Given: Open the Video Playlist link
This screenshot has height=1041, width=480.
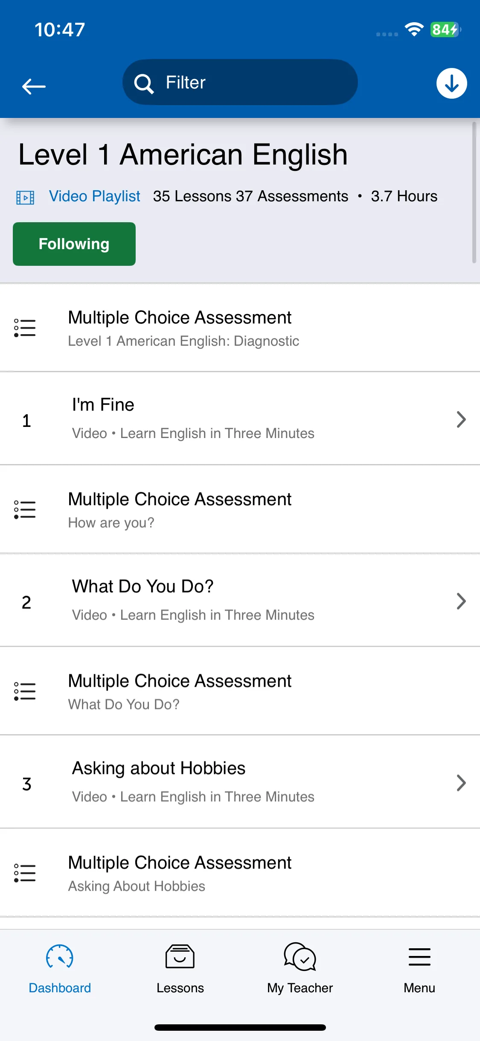Looking at the screenshot, I should pyautogui.click(x=95, y=197).
